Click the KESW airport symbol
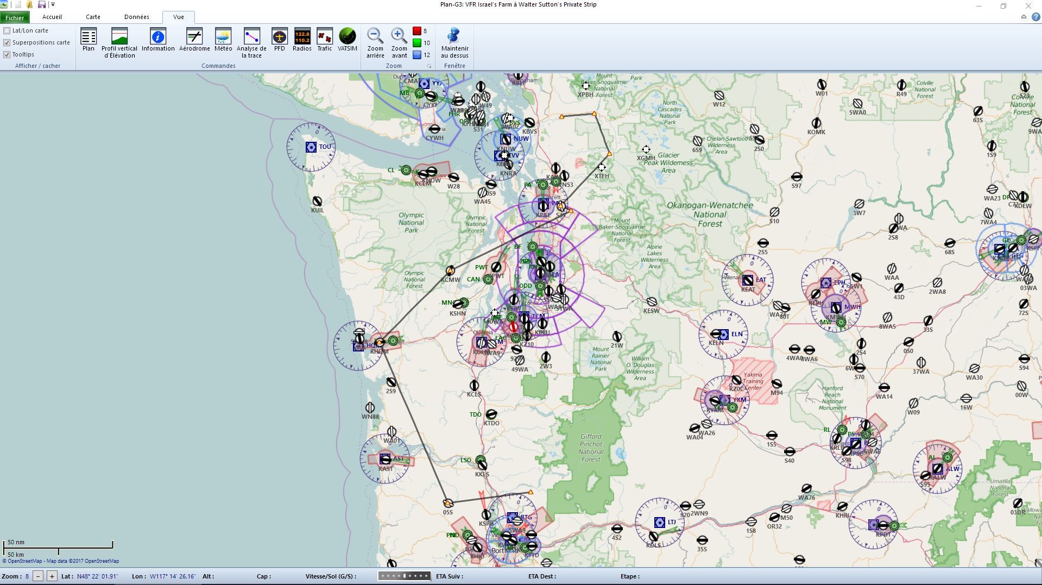 tap(652, 302)
